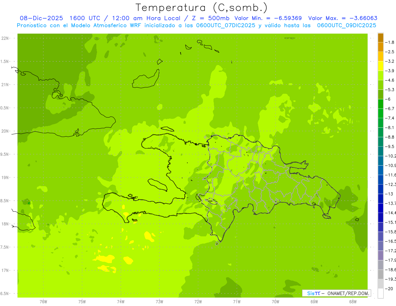Click the -8.8 colorbar value
396x306 pixels.
coord(390,137)
